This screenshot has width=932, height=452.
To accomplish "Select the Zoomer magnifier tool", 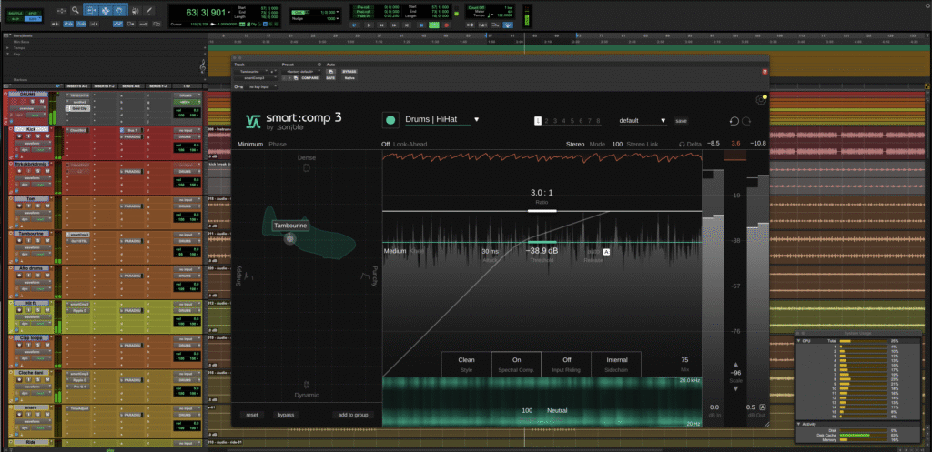I will pos(75,11).
